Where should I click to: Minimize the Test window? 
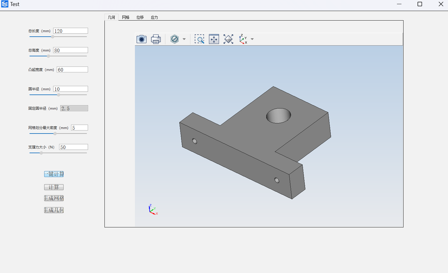(x=399, y=4)
